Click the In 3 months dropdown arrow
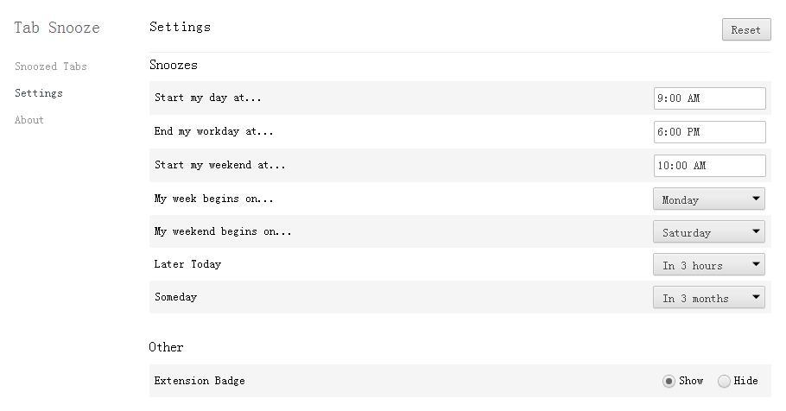Screen dimensions: 786x411 [756, 297]
